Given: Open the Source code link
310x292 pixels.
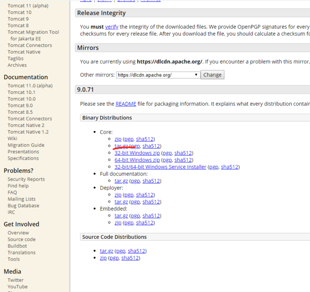Looking at the screenshot, I should tap(22, 239).
